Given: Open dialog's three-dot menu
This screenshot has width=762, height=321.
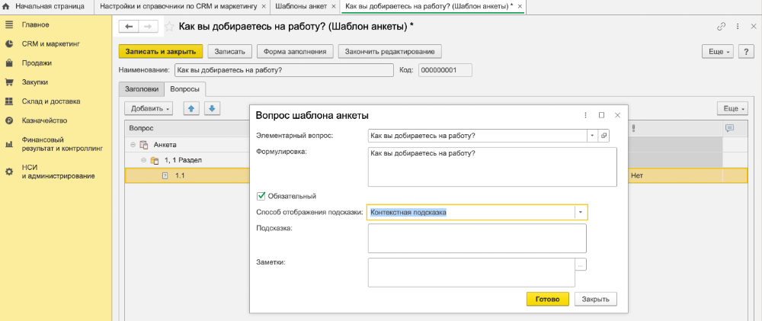Looking at the screenshot, I should [585, 115].
